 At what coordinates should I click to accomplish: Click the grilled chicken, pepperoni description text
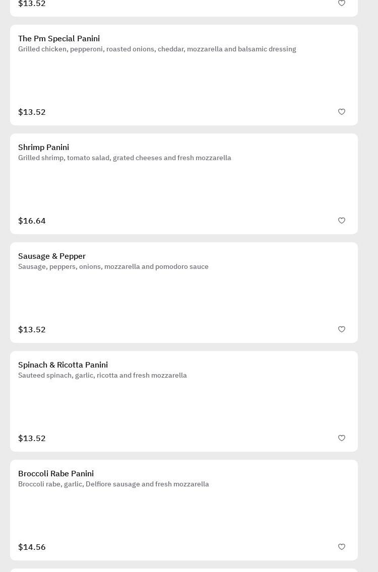pyautogui.click(x=157, y=49)
